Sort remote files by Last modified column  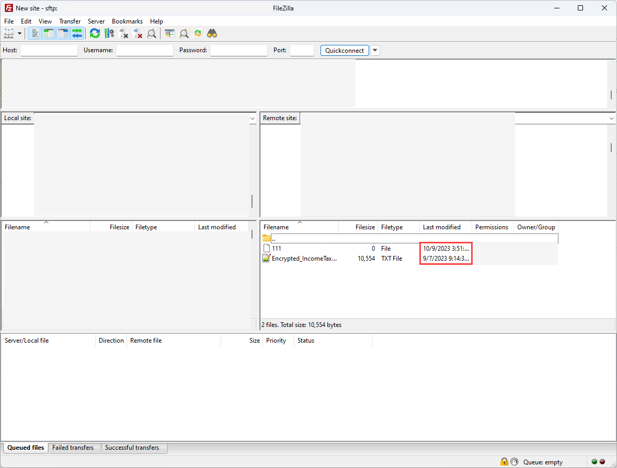click(x=445, y=227)
